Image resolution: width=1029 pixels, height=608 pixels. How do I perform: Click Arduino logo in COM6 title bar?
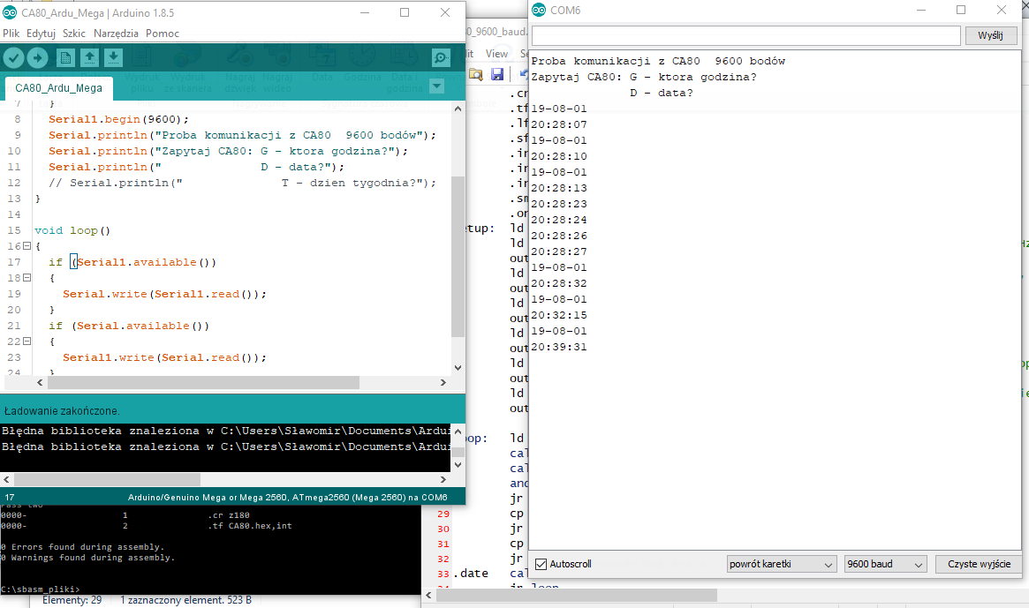tap(539, 10)
